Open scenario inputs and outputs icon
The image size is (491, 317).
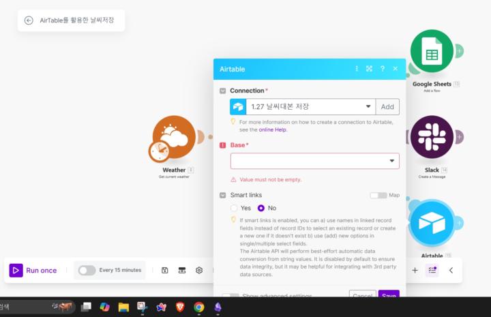182,271
